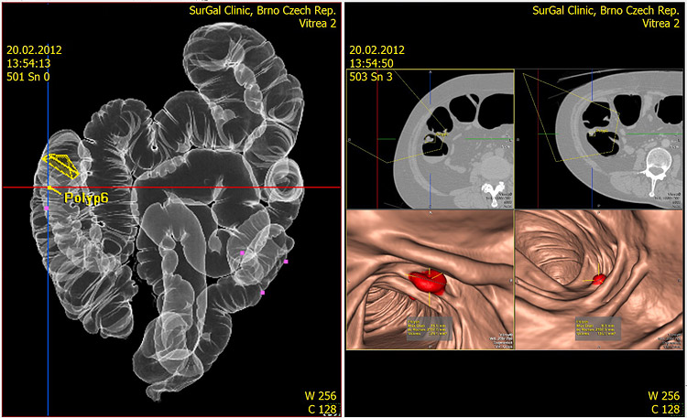Click C 128 level value in right panel
This screenshot has width=687, height=418.
[665, 409]
